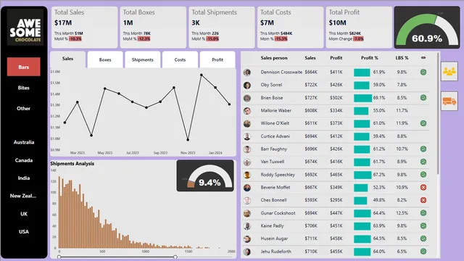Click the Awesome Chocolate logo
The height and width of the screenshot is (261, 464).
tap(25, 28)
